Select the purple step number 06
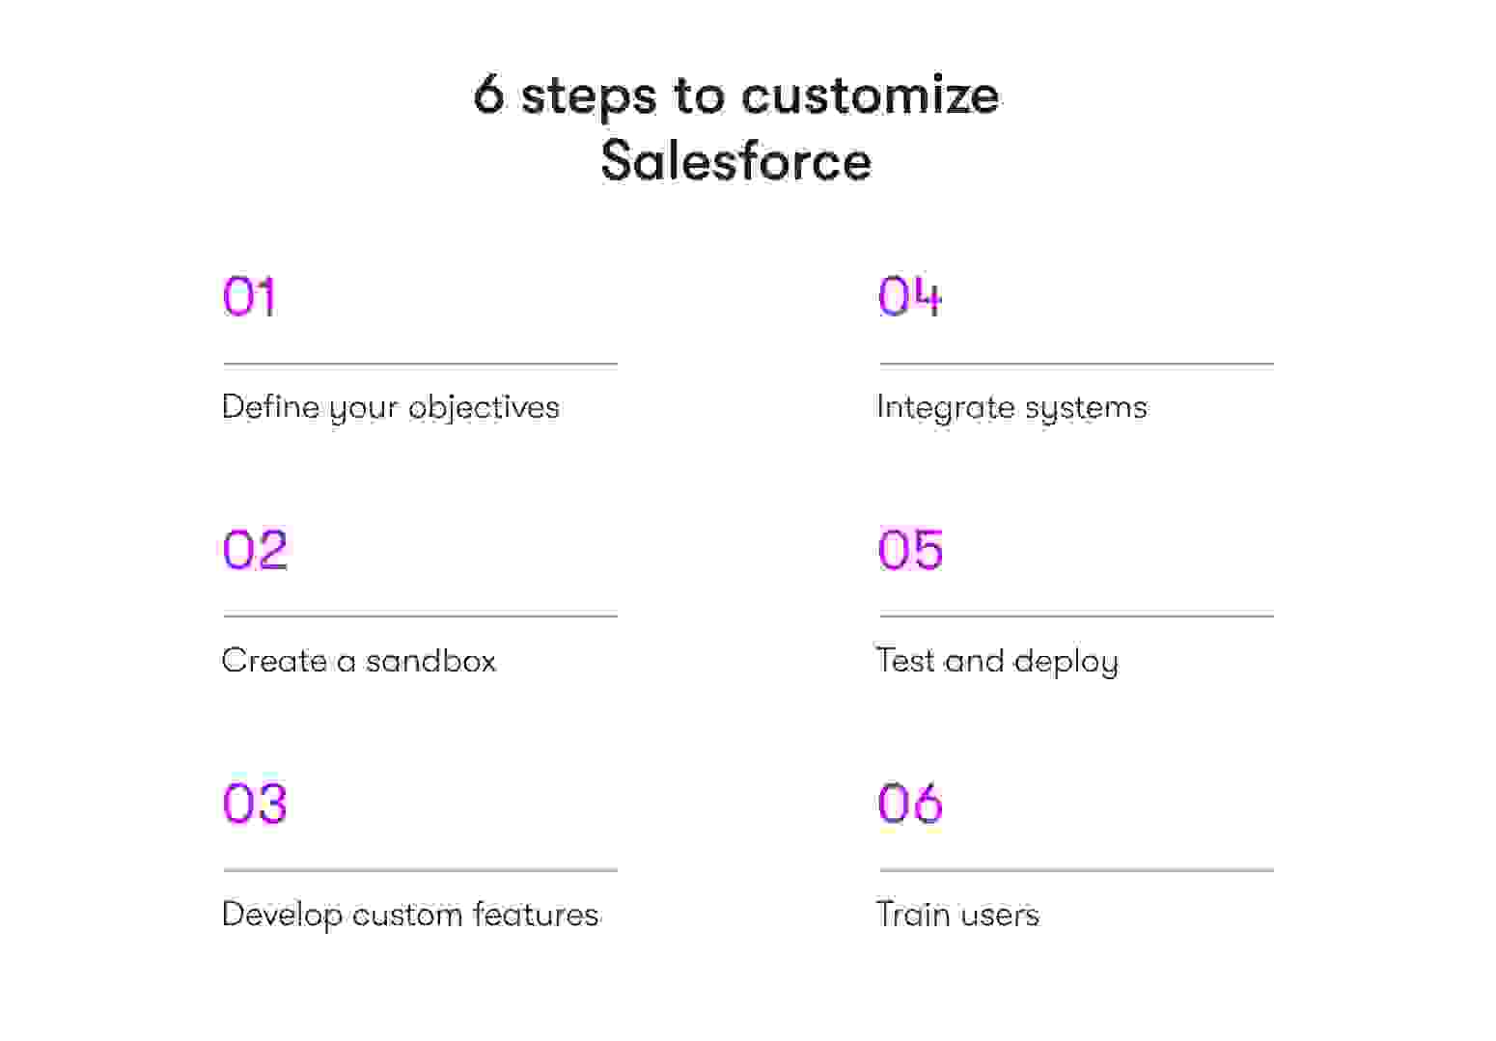1496x1041 pixels. click(910, 804)
